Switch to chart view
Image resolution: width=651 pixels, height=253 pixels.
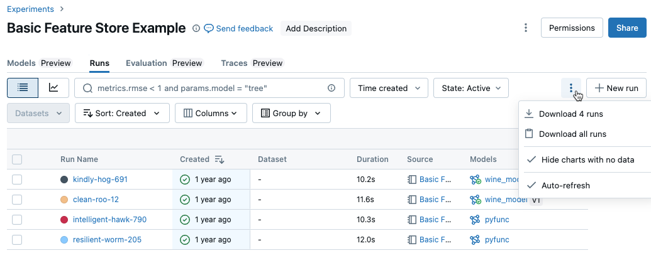(53, 89)
